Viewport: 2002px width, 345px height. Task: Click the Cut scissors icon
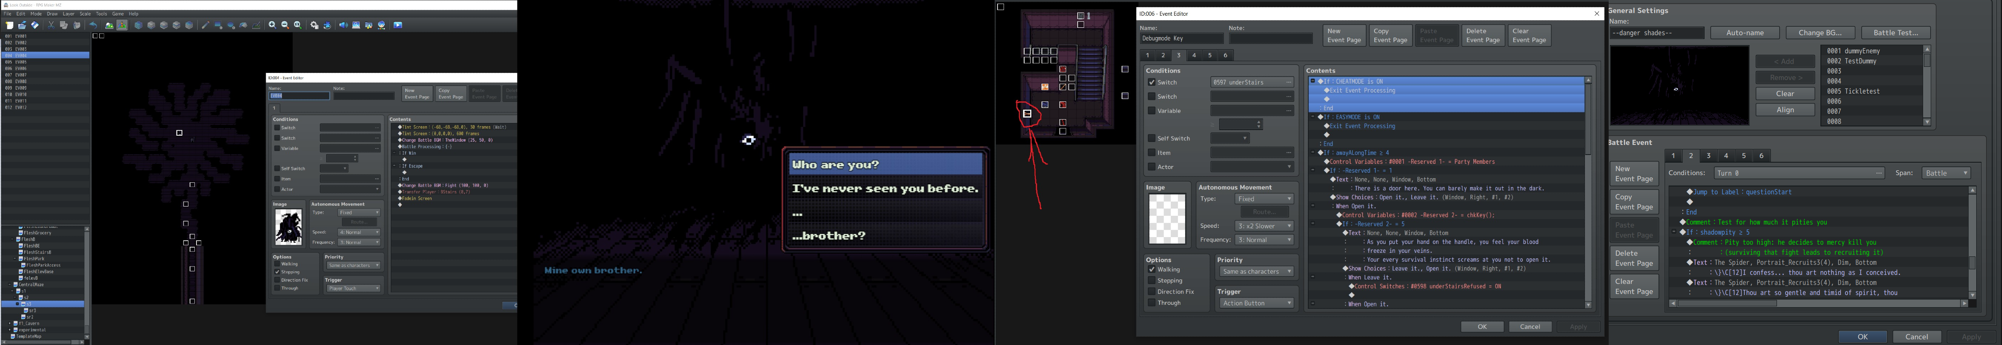pos(51,25)
